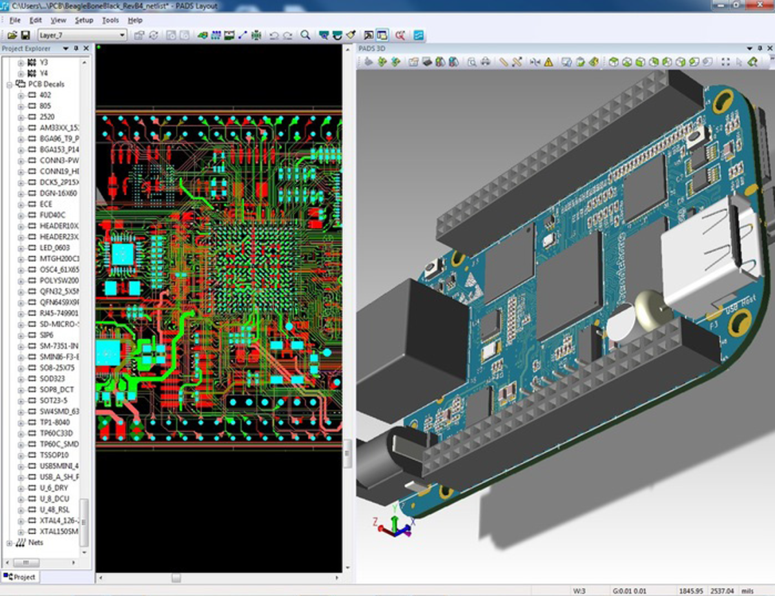The width and height of the screenshot is (775, 596).
Task: Select the SOT23-5 decal in tree
Action: (54, 400)
